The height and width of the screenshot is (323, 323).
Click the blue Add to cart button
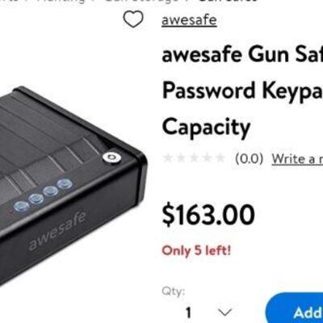(294, 309)
